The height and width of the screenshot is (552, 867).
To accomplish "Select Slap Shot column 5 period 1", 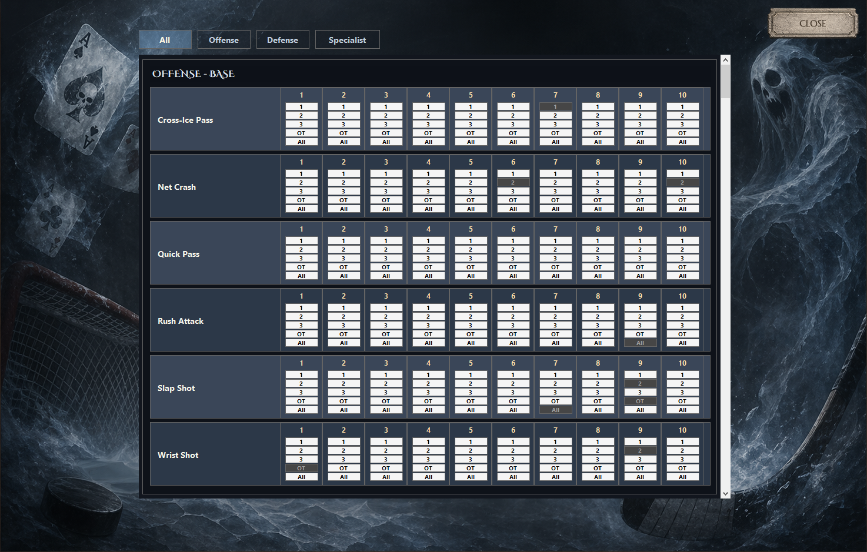I will 471,375.
